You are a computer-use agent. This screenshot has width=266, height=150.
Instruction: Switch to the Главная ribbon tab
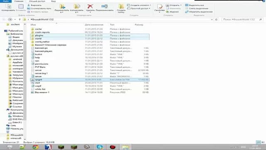(19, 1)
